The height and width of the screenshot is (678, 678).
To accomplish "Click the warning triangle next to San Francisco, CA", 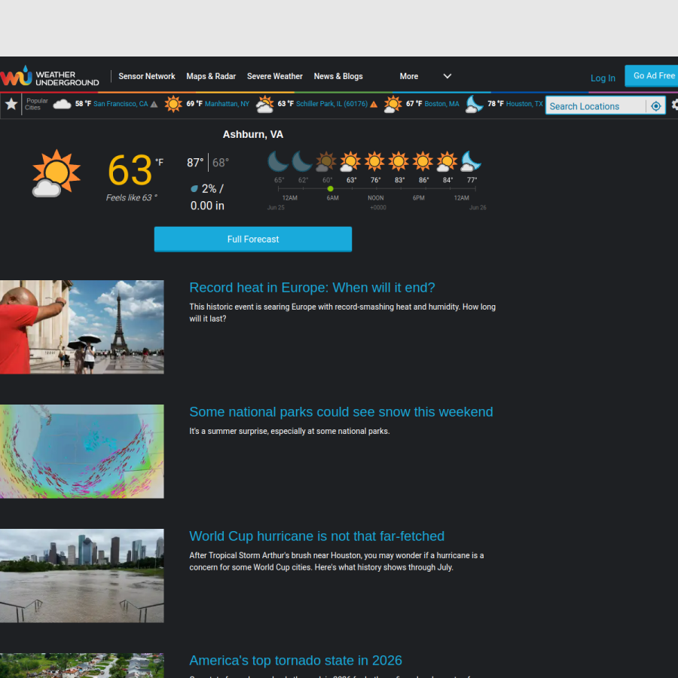I will [154, 104].
